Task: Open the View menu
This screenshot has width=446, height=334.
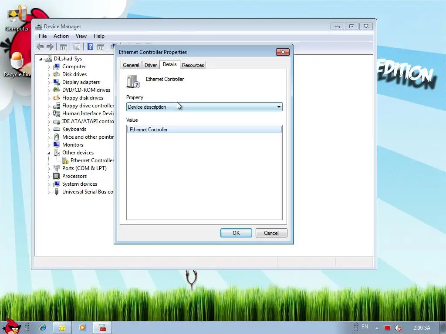Action: 81,36
